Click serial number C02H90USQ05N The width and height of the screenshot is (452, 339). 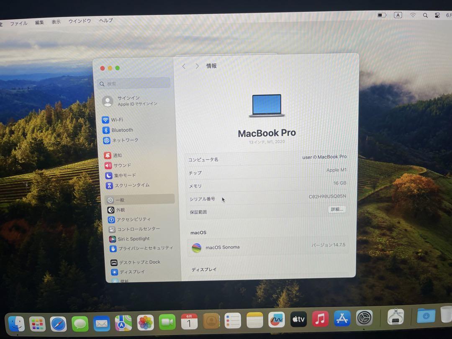pos(327,196)
